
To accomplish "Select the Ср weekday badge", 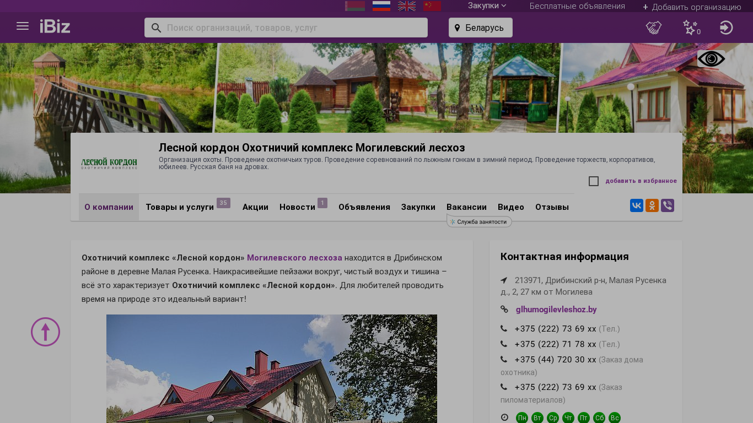I will tap(553, 418).
